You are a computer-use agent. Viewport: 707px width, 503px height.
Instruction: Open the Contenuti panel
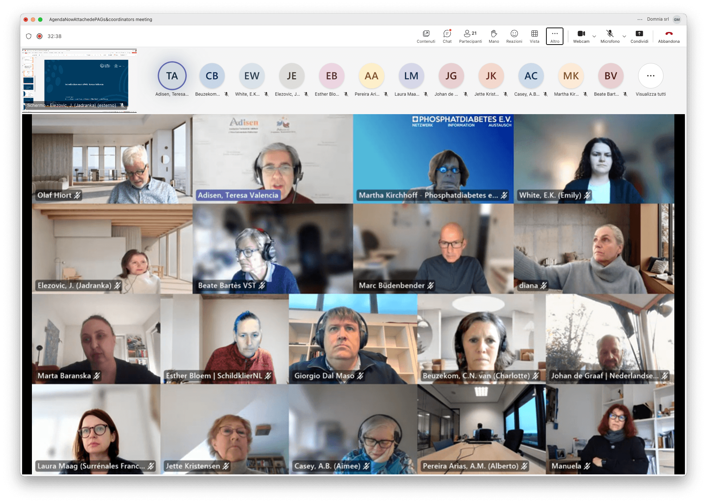(x=426, y=36)
